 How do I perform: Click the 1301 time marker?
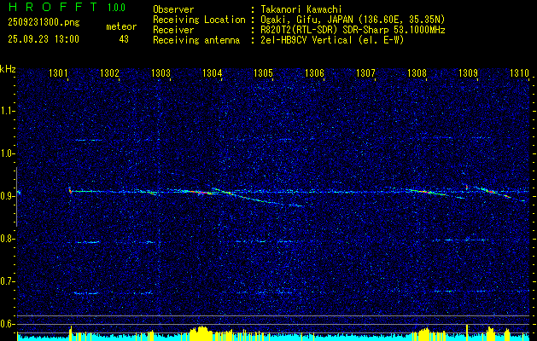58,72
